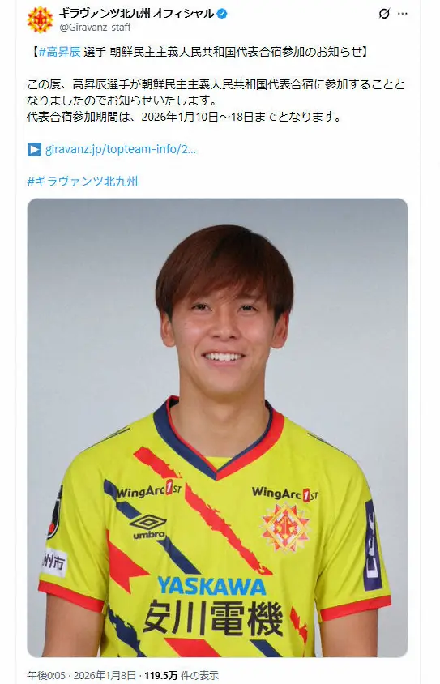Open the three-dot more options menu

coord(403,14)
